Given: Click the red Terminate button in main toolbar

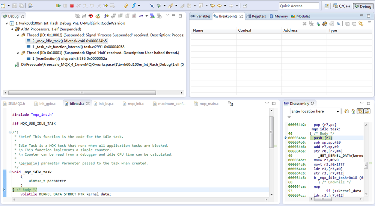Looking at the screenshot, I should (x=72, y=6).
